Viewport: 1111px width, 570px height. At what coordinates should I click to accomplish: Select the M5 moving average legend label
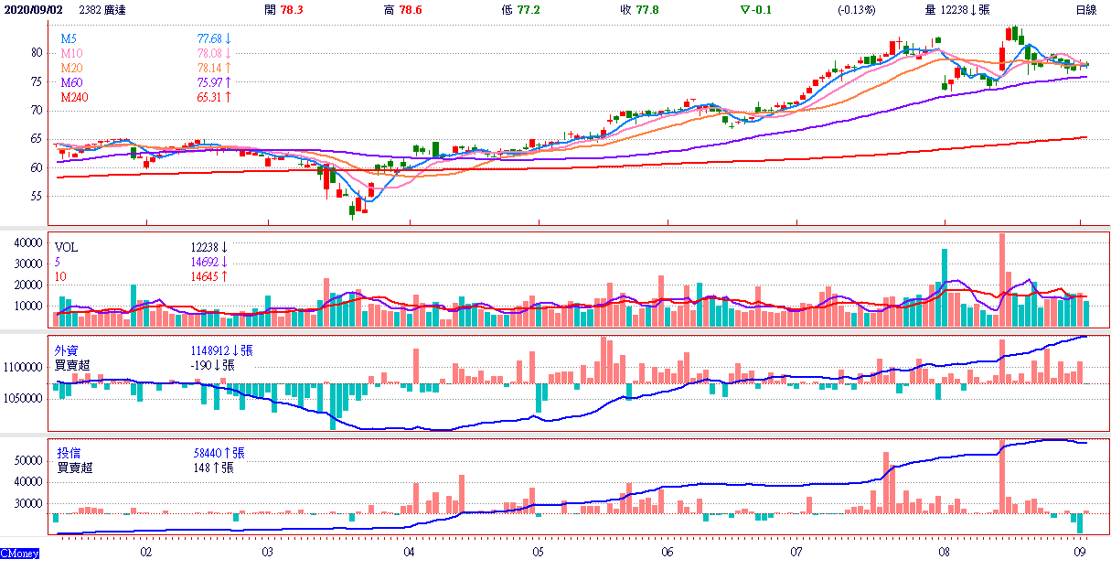[69, 38]
